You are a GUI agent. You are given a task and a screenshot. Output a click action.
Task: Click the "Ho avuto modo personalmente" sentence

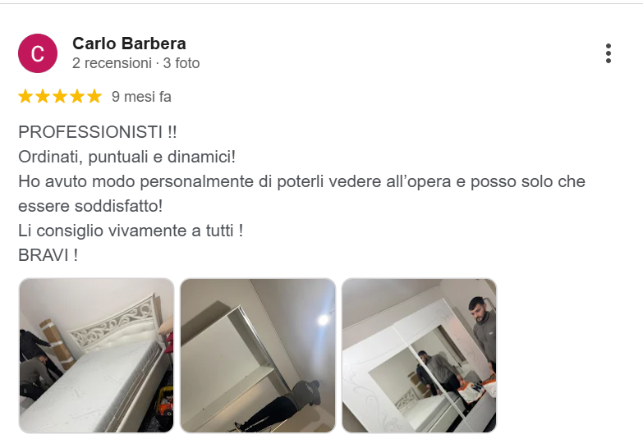click(302, 181)
